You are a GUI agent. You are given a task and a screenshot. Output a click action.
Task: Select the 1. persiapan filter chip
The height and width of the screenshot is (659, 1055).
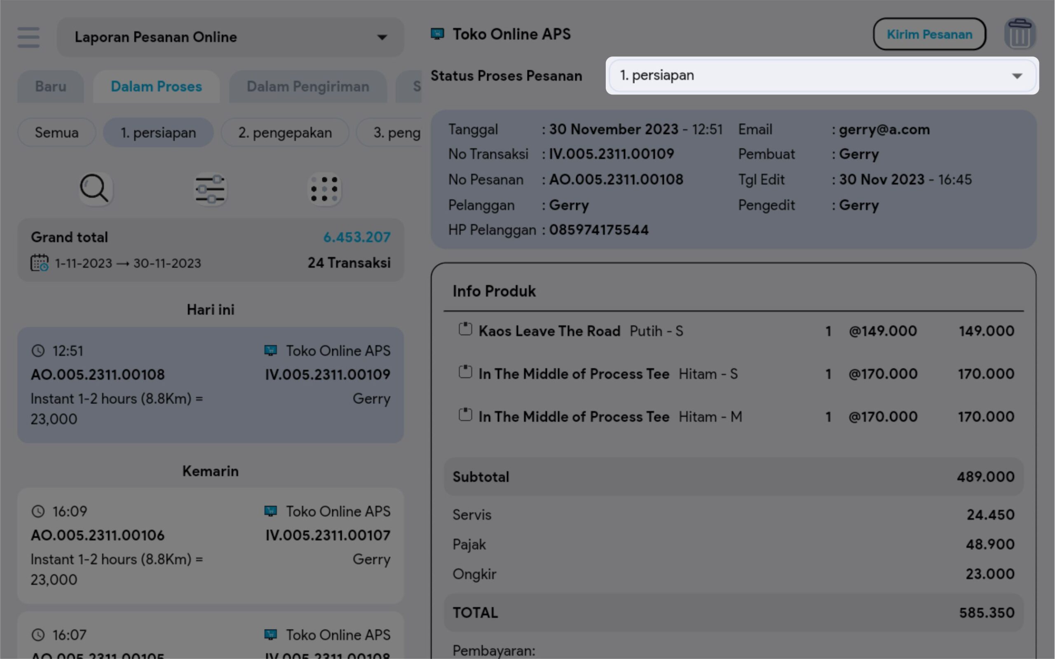[x=158, y=133]
